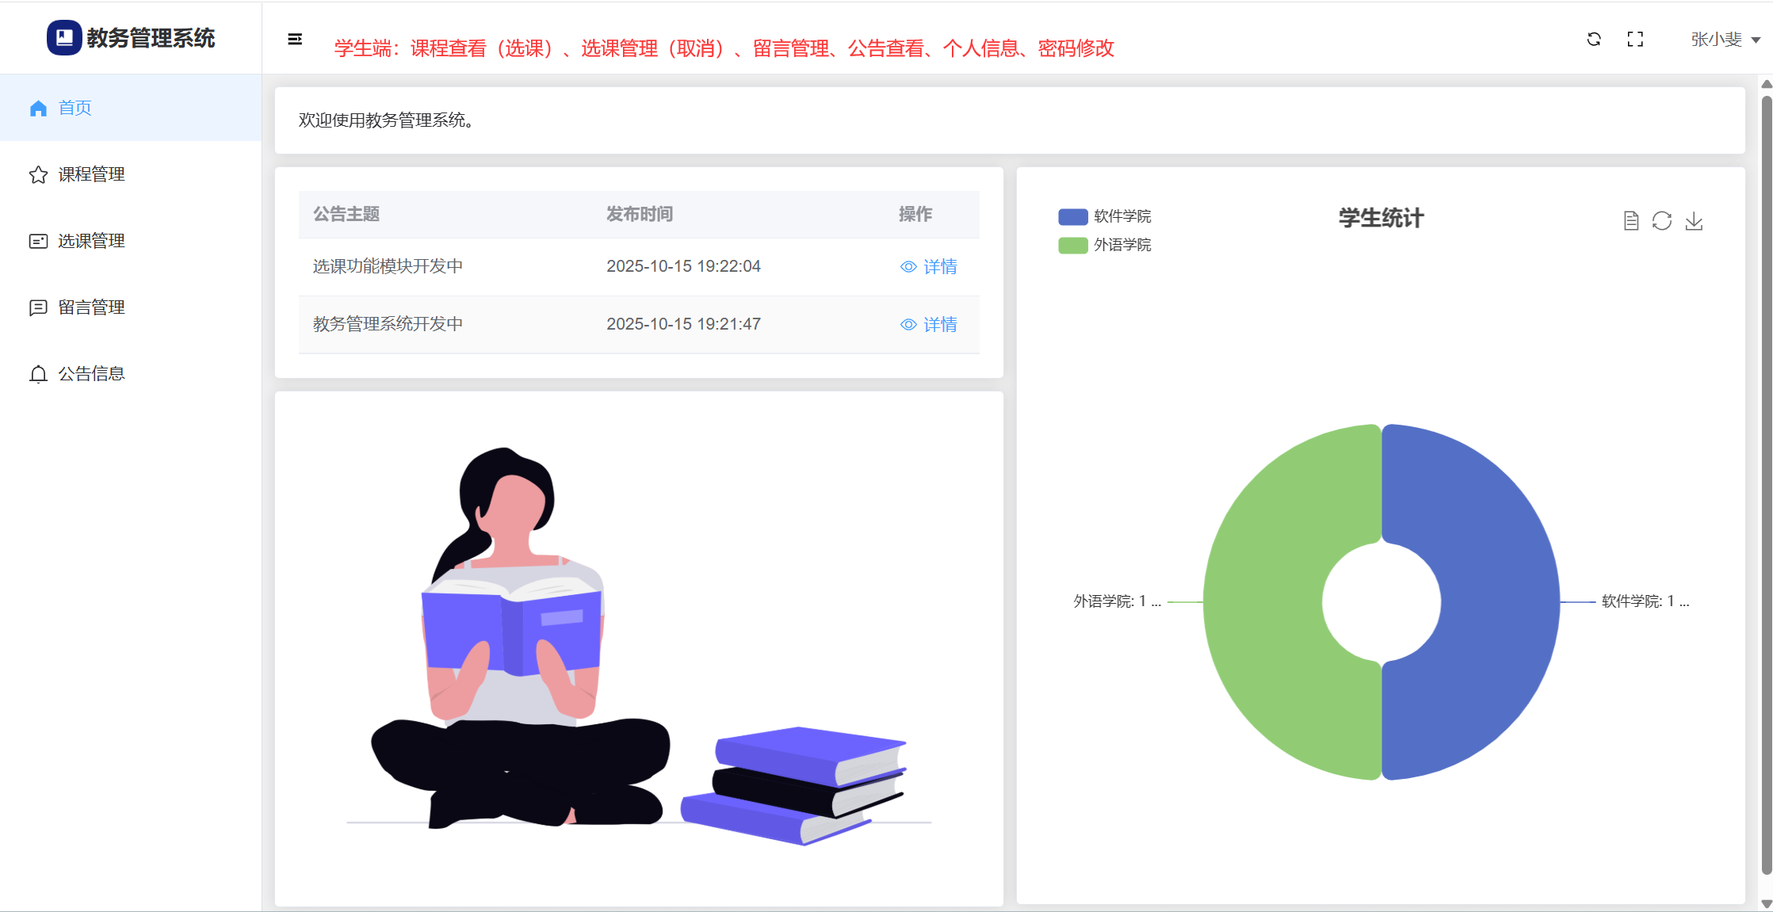The height and width of the screenshot is (912, 1773).
Task: Open details for 教务管理系统开发中 announcement
Action: [x=929, y=325]
